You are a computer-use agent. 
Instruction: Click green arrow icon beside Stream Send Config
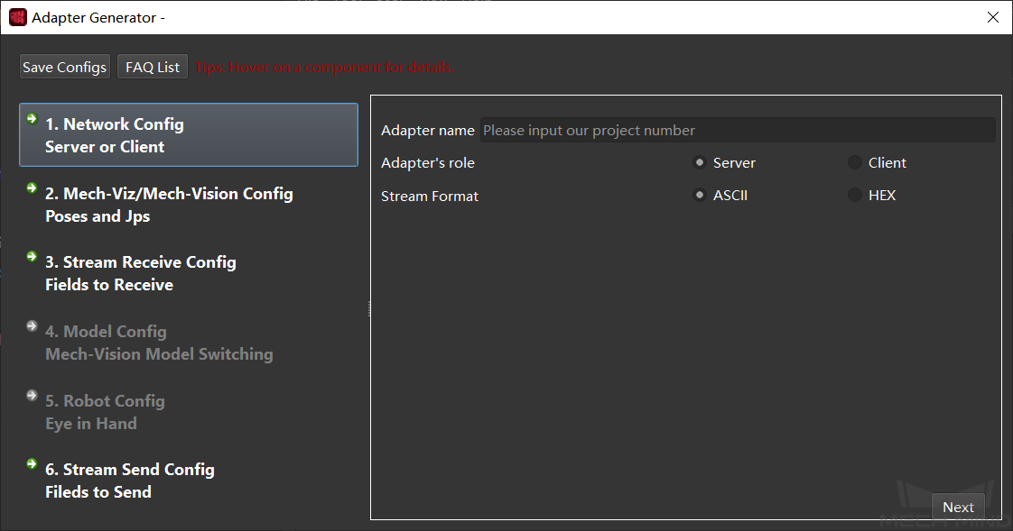click(32, 463)
